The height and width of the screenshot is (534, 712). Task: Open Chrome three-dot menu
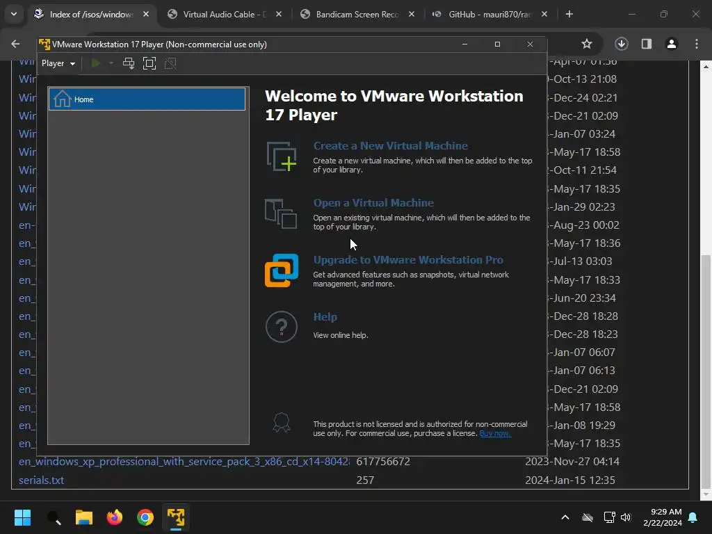point(697,44)
